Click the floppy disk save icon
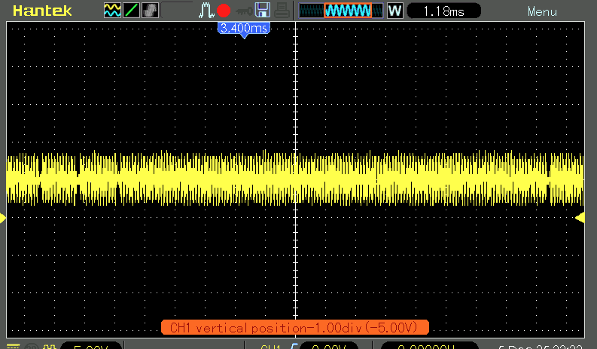 (x=262, y=11)
